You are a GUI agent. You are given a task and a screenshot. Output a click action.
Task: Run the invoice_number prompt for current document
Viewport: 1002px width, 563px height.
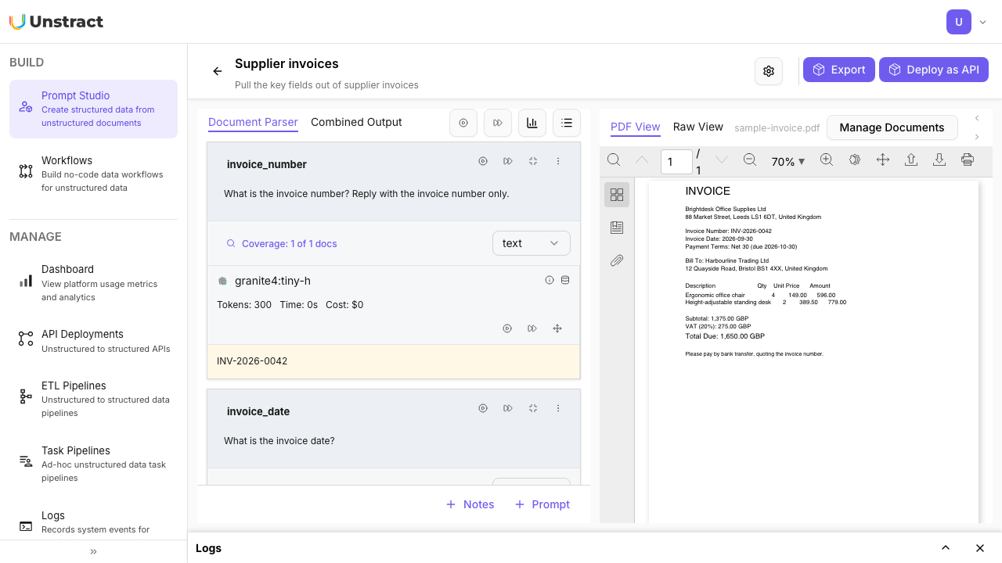click(x=483, y=161)
